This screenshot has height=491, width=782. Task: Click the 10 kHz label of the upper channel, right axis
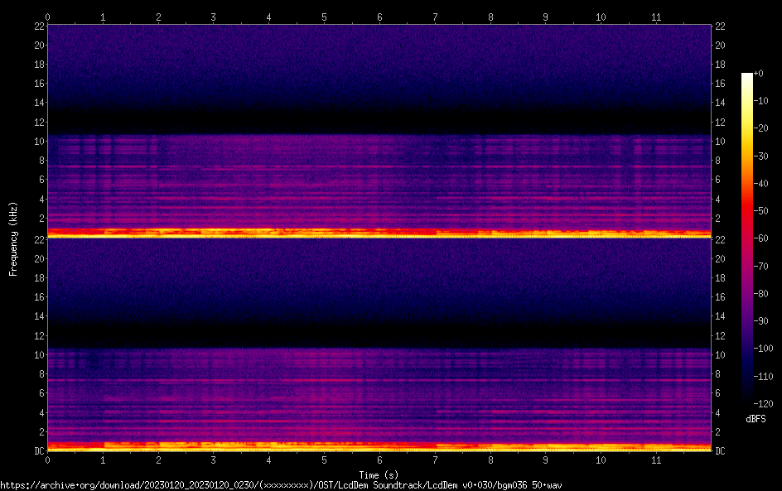click(721, 142)
